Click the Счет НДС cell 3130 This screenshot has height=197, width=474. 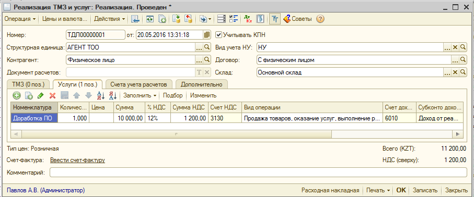[225, 118]
